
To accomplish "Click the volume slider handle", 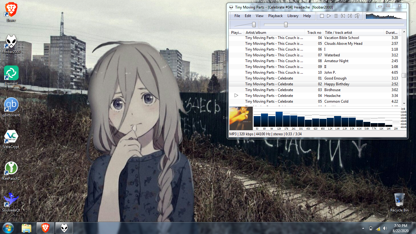I will pos(254,25).
